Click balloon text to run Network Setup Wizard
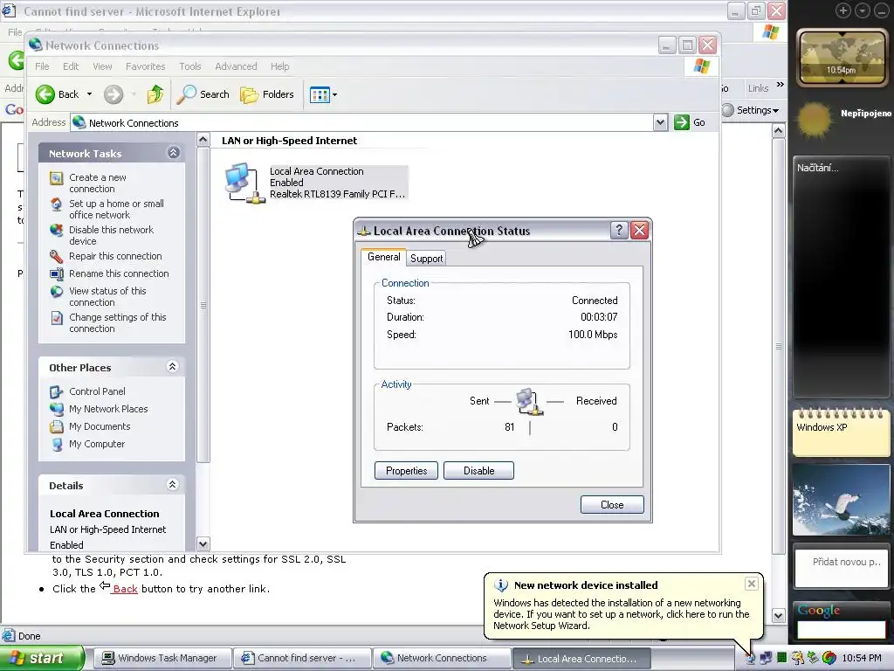The width and height of the screenshot is (894, 671). click(x=622, y=614)
